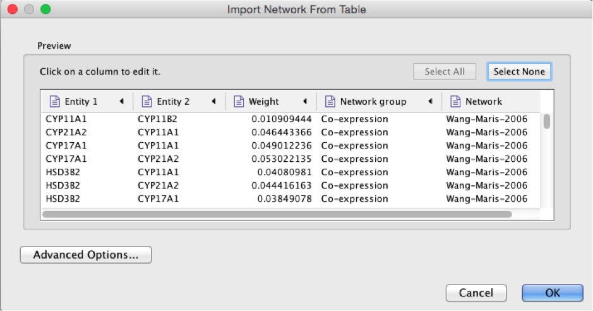Click the vertical scrollbar in preview table
Image resolution: width=593 pixels, height=311 pixels.
click(547, 121)
